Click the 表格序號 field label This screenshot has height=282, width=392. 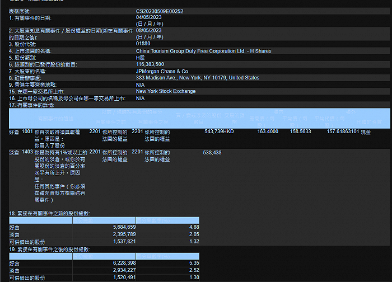tap(20, 12)
